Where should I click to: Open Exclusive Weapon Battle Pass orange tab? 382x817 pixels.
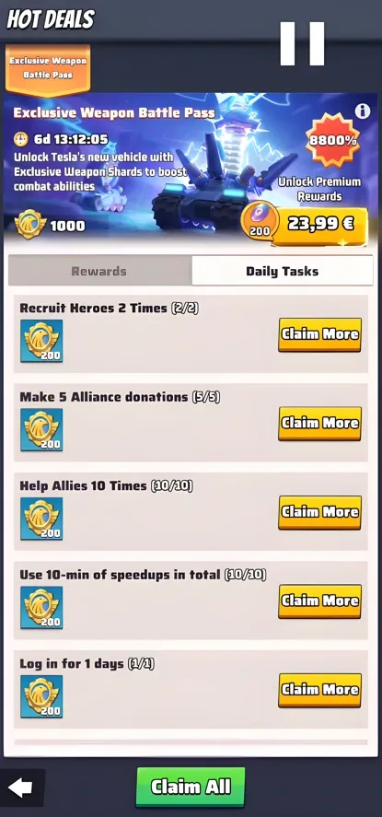point(48,70)
